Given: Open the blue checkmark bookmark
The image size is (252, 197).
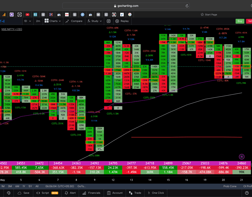Looking at the screenshot, I should pos(122,15).
